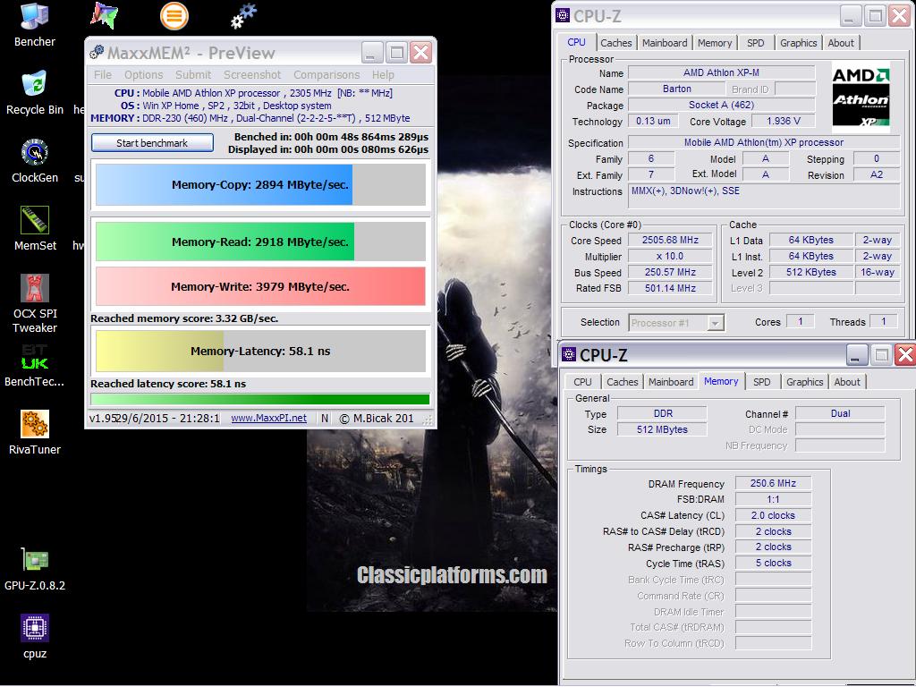Open the colorful kite-shaped desktop icon

click(104, 16)
